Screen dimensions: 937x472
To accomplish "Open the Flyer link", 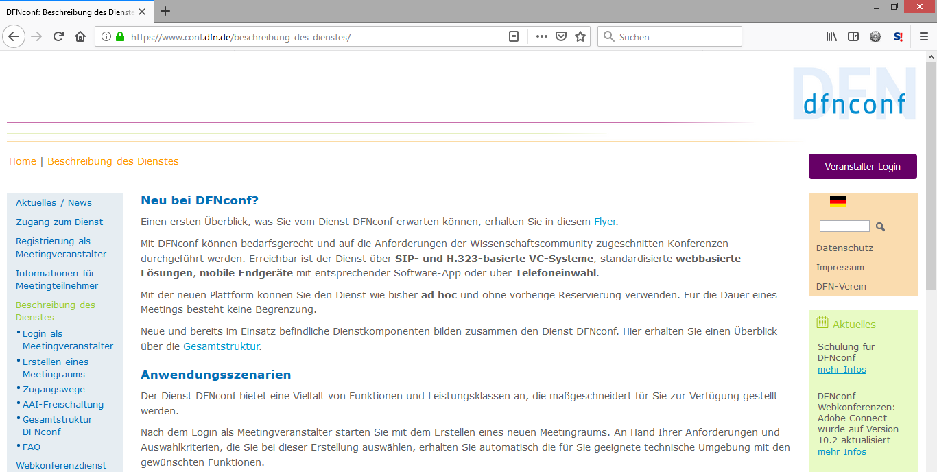I will click(605, 222).
